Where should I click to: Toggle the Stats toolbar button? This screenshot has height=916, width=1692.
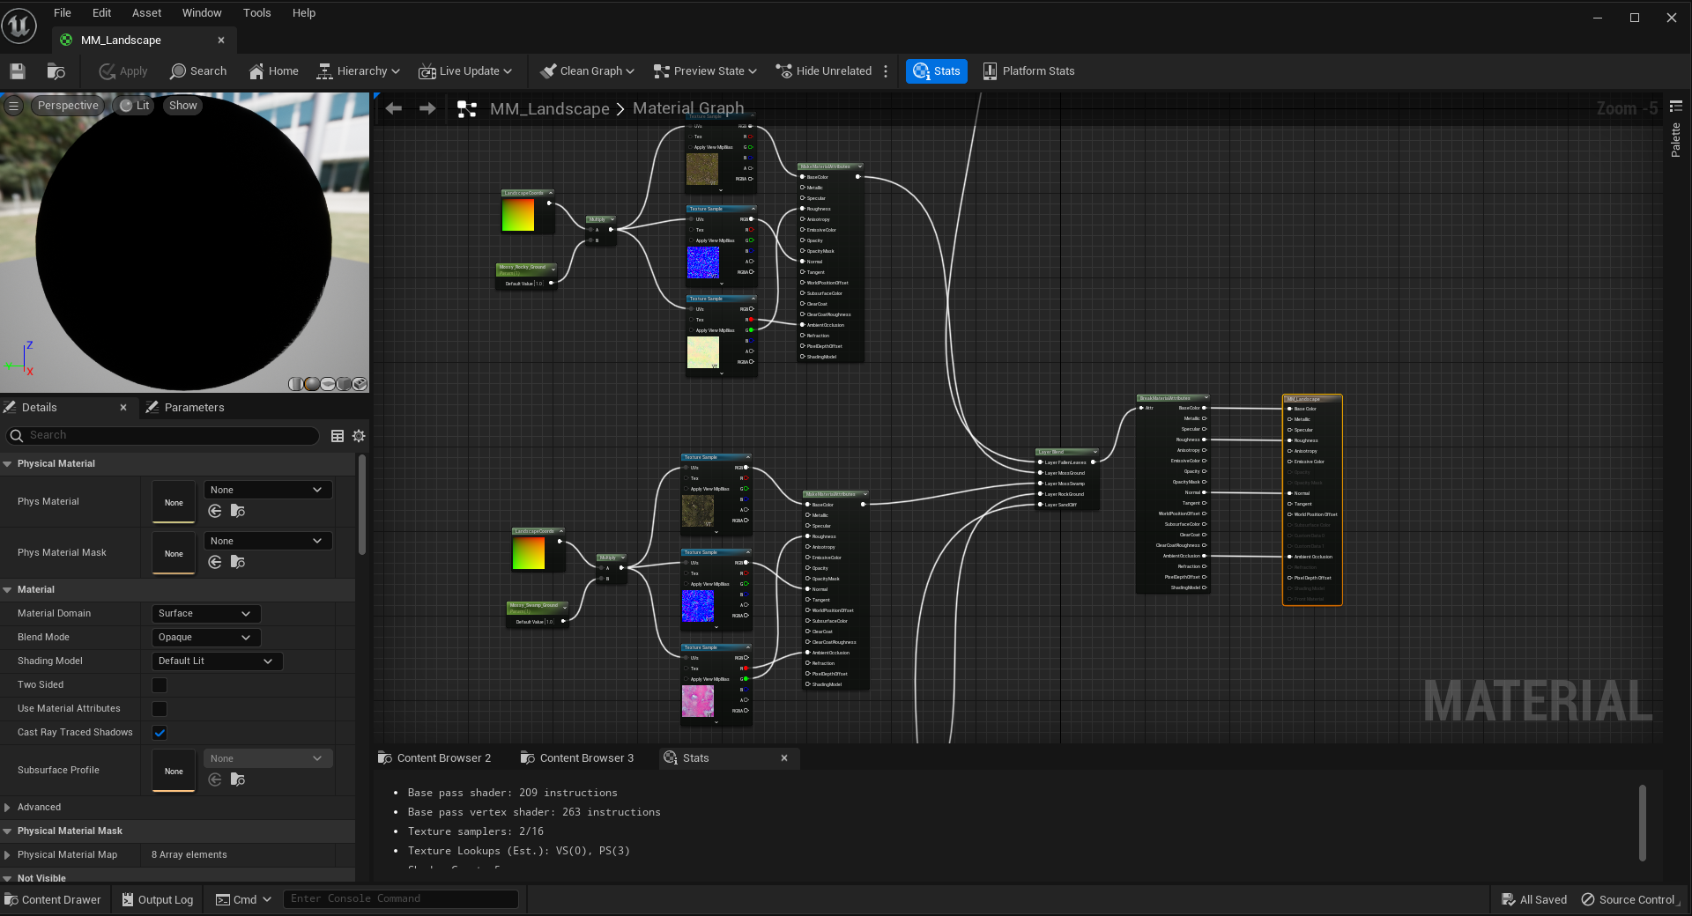click(x=936, y=71)
